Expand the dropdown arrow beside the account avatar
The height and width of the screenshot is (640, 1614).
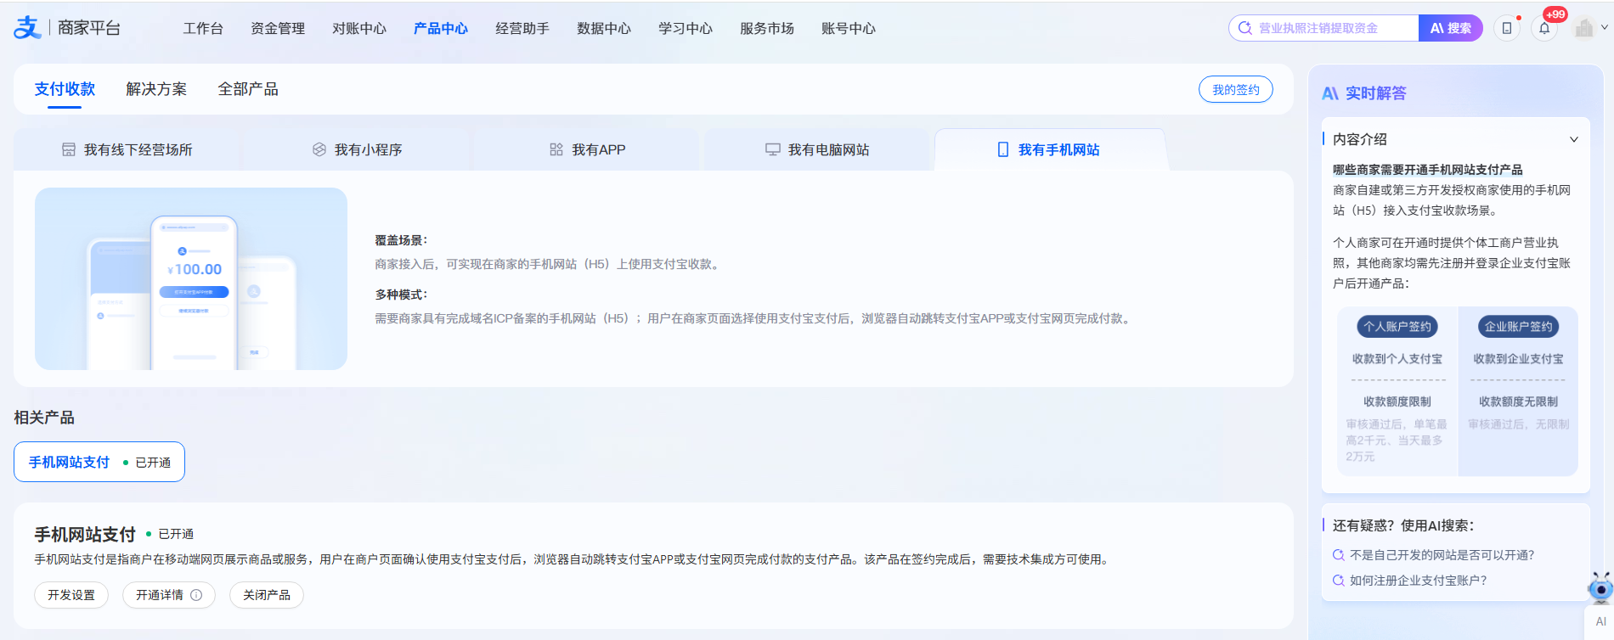[x=1605, y=27]
